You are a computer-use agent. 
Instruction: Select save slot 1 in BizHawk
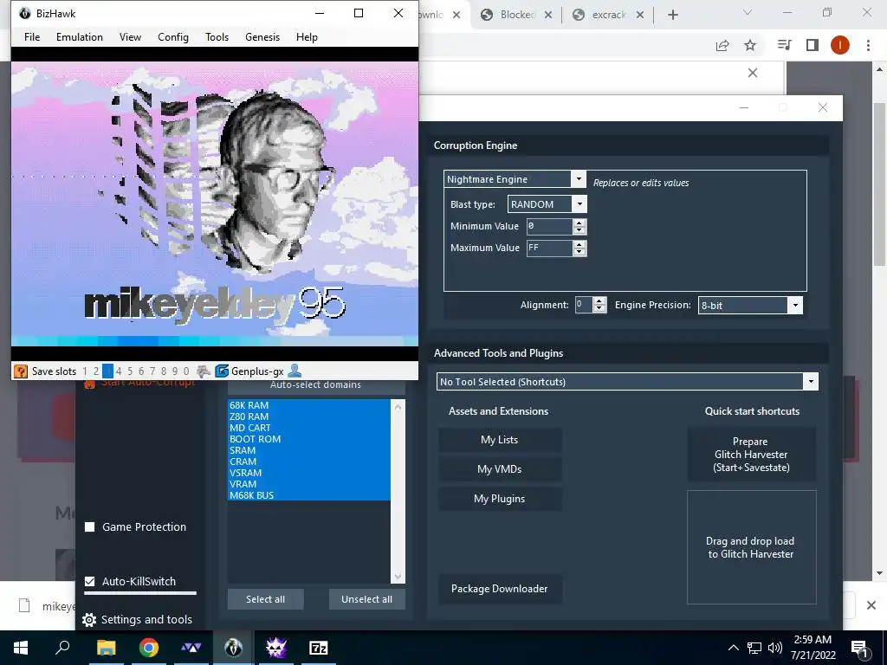point(85,371)
